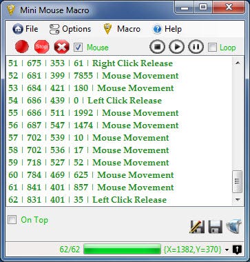Click the save-with-pencil edit icon

pos(197,227)
